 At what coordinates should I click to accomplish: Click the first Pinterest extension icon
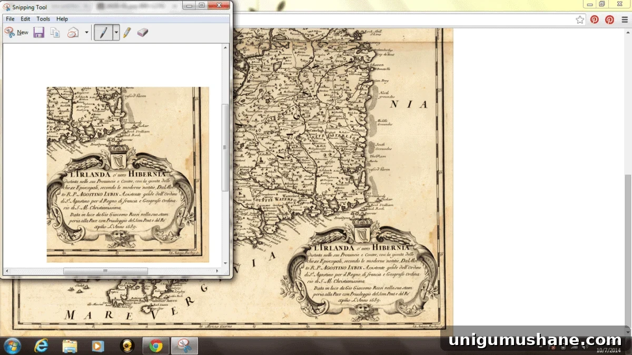[595, 20]
